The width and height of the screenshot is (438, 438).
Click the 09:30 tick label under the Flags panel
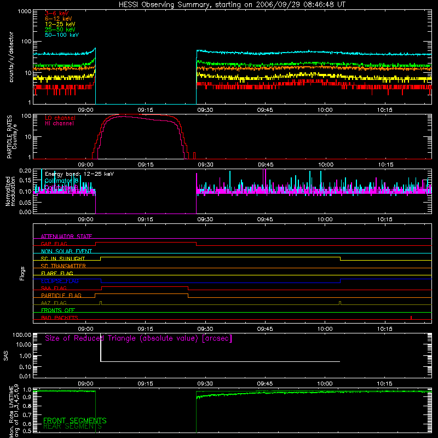coord(205,329)
